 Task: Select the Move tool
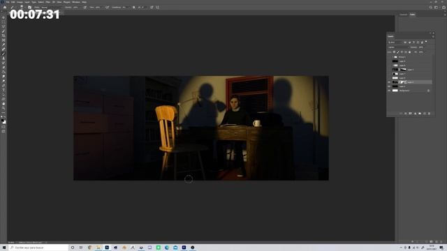pyautogui.click(x=3, y=17)
